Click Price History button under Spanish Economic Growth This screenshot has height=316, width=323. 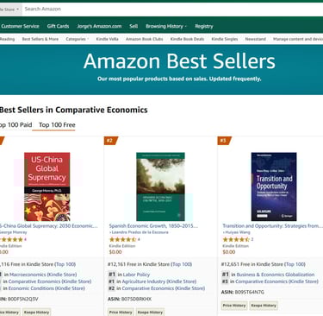[121, 312]
